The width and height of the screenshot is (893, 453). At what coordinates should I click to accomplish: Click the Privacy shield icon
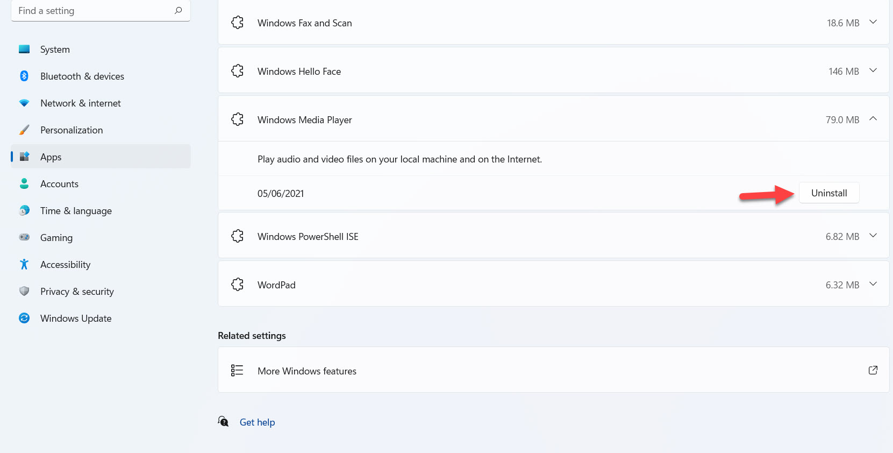[24, 292]
